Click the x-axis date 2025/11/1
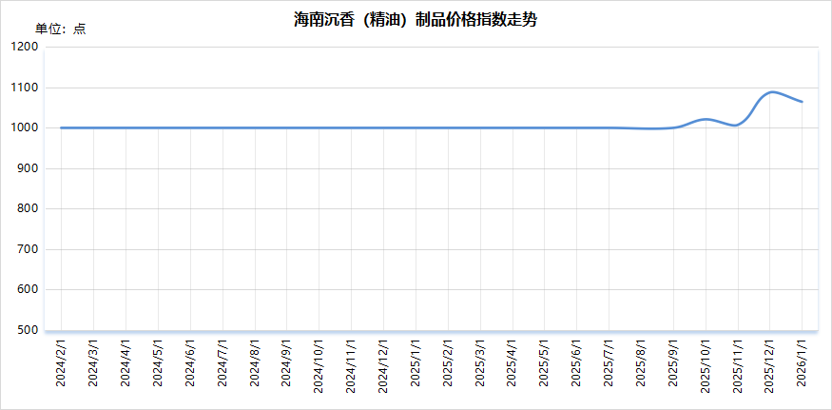 pos(738,365)
